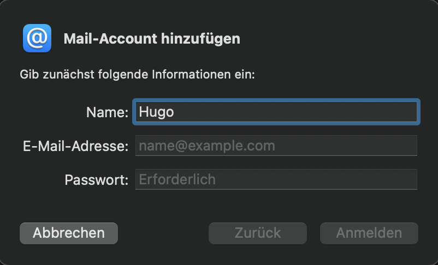Click the 'Passwort:' label
This screenshot has height=265, width=438.
tap(96, 180)
